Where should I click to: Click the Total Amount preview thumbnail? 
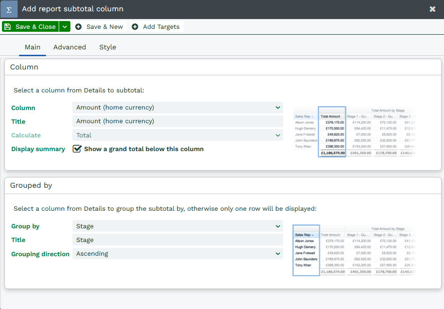354,132
